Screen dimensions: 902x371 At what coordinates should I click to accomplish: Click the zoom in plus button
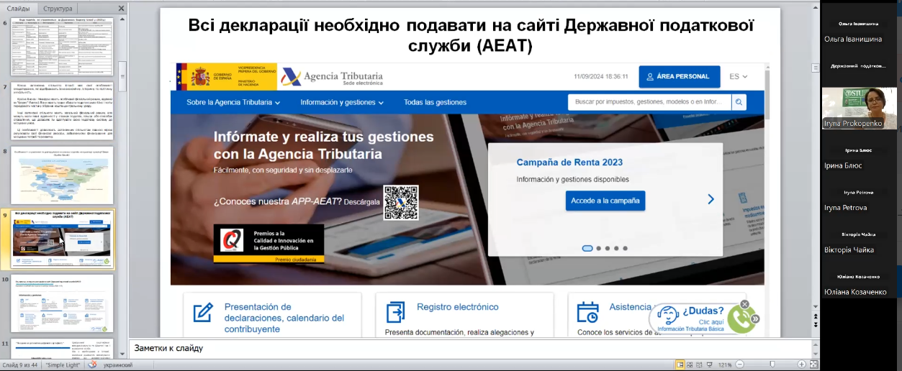(x=802, y=365)
